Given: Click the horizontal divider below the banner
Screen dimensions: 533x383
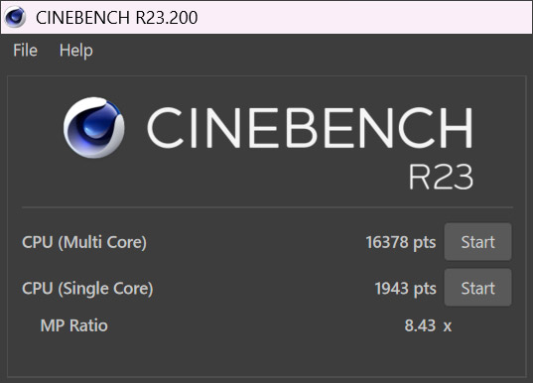Looking at the screenshot, I should coord(267,206).
